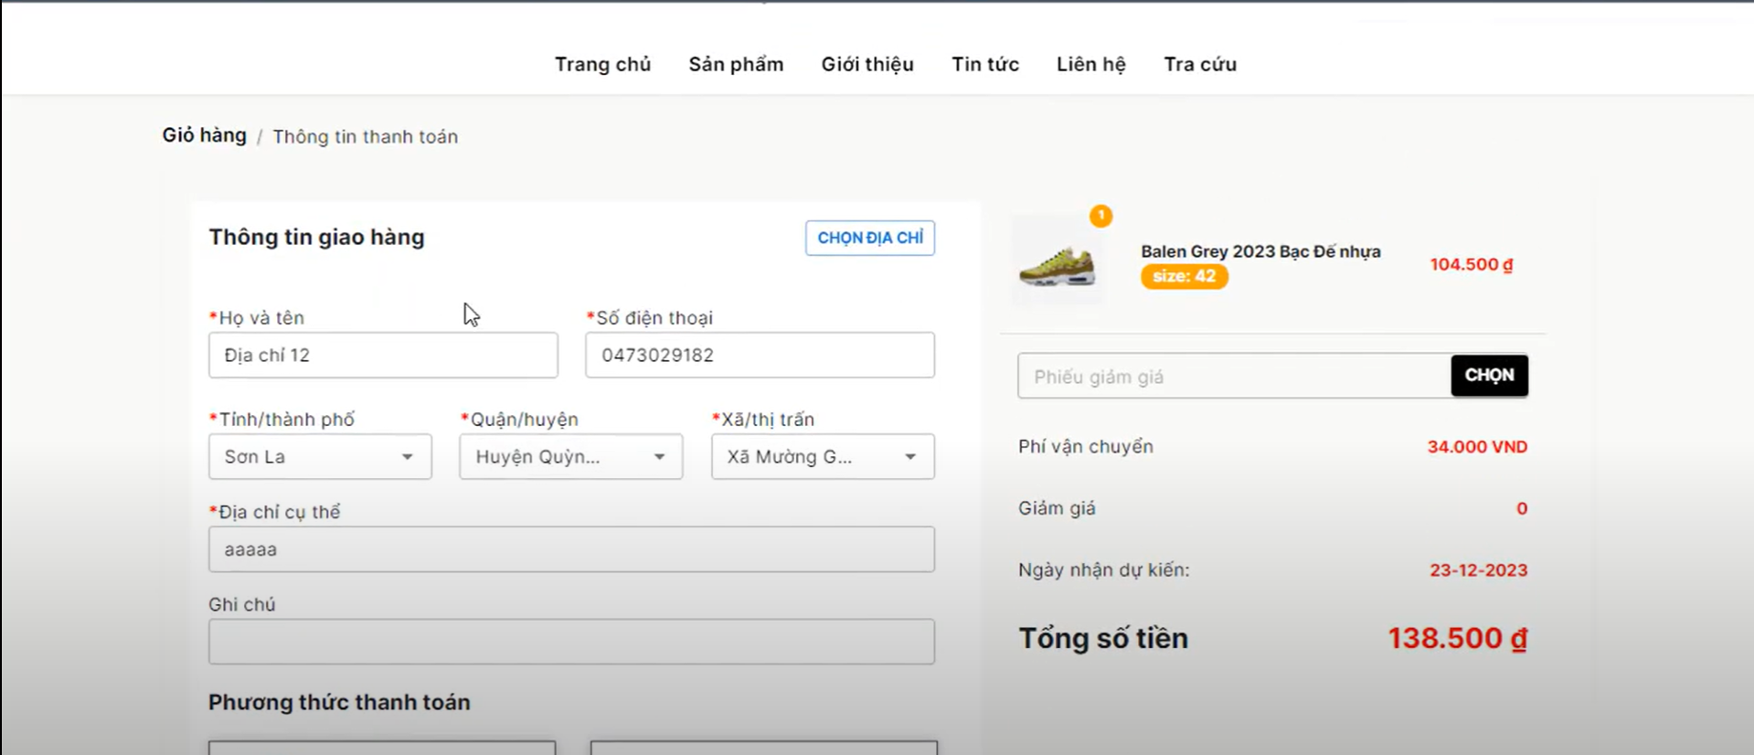Click the orange size: 42 tag
Image resolution: width=1754 pixels, height=755 pixels.
[1184, 276]
